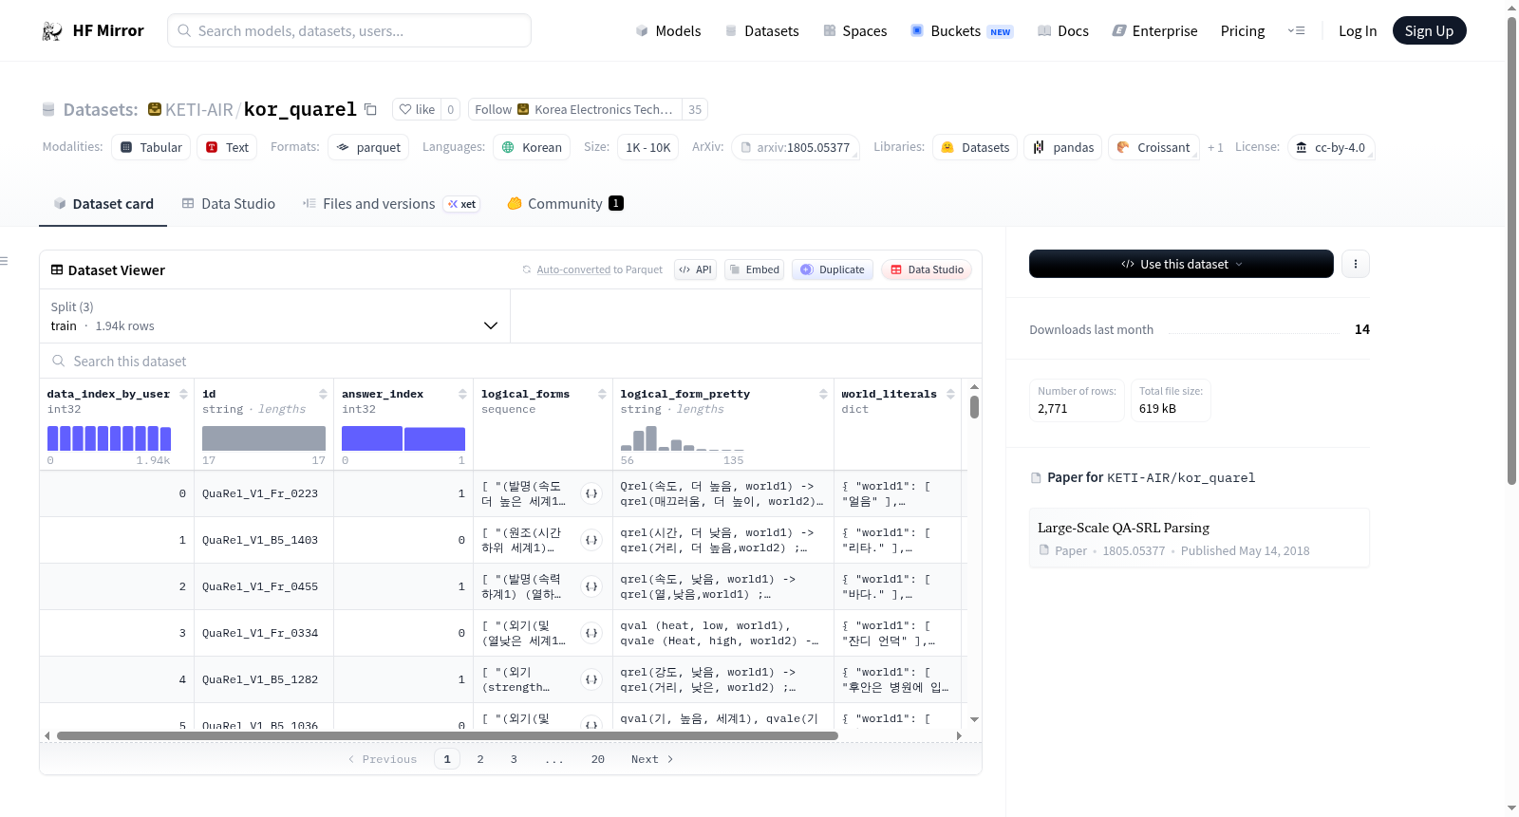This screenshot has height=817, width=1519.
Task: Click the Croissant library tag
Action: coord(1153,147)
